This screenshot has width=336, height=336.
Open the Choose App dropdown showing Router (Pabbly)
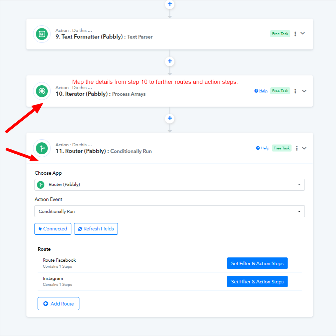click(x=169, y=185)
